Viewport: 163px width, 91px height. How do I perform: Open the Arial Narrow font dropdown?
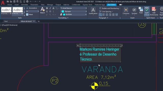pyautogui.click(x=74, y=8)
